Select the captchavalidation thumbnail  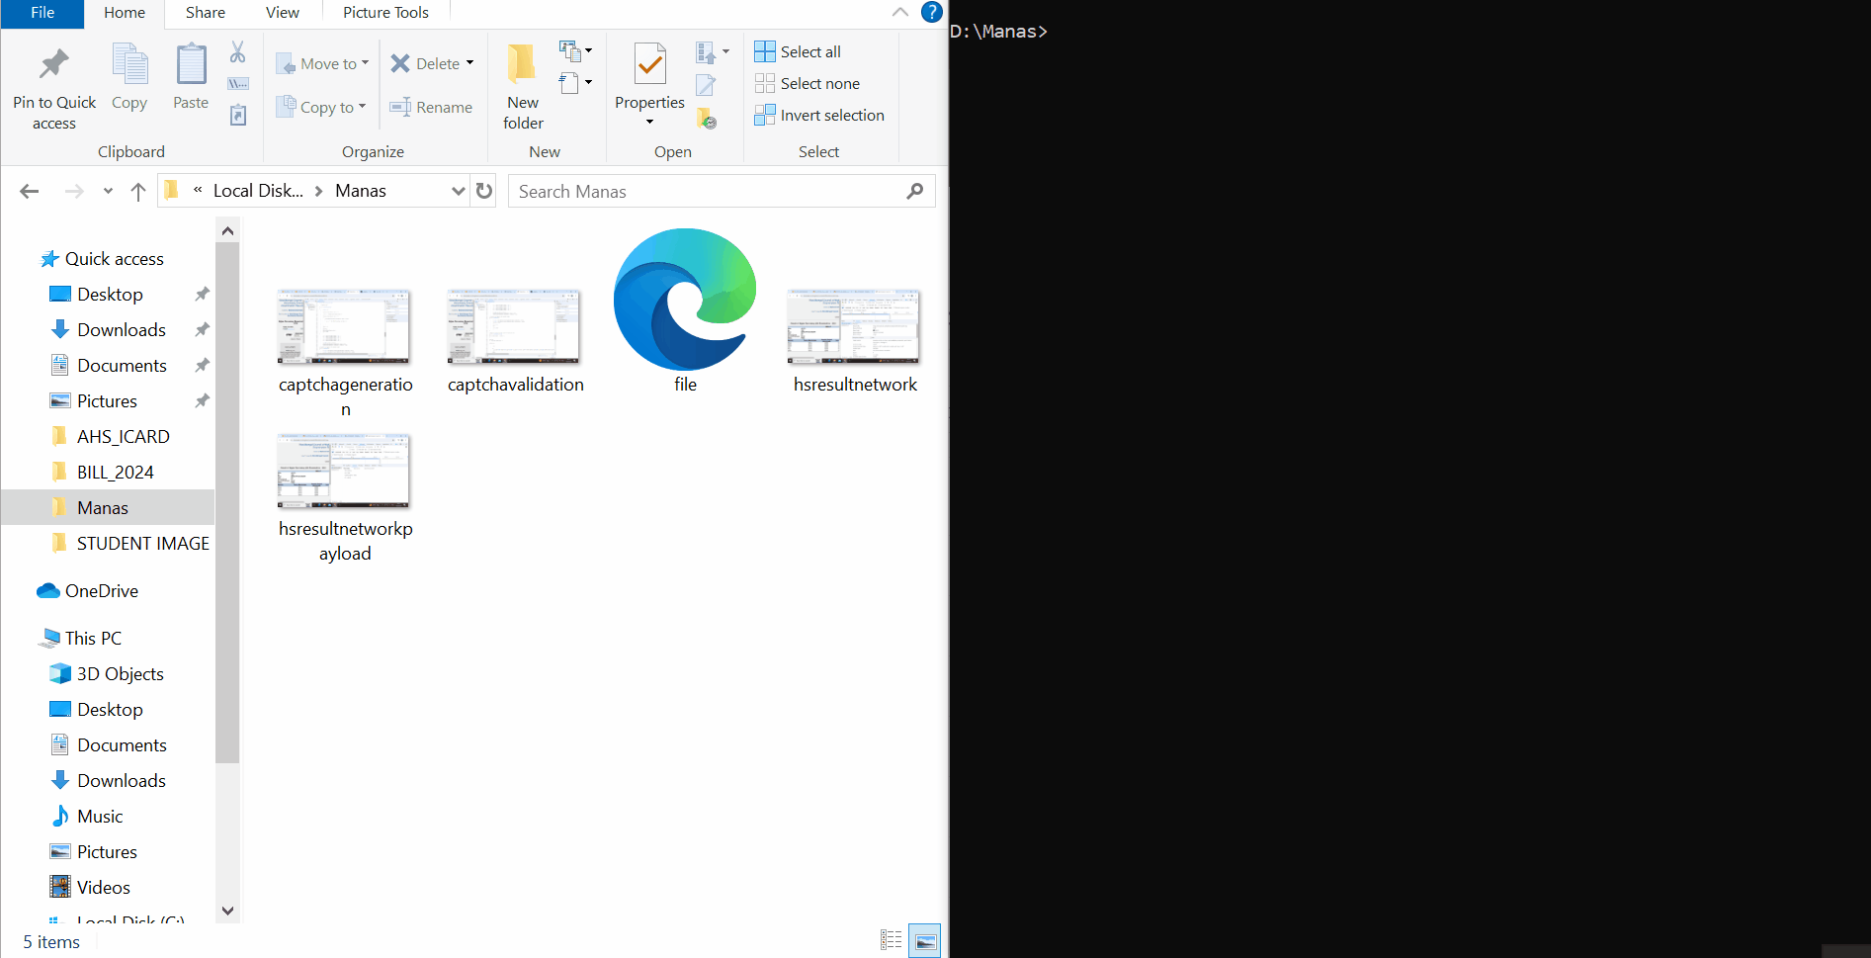click(x=514, y=327)
